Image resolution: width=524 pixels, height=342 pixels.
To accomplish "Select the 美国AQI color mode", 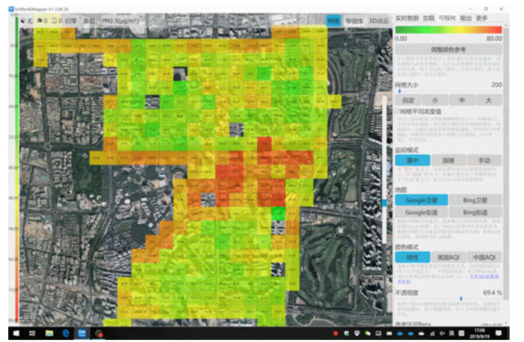I will 448,257.
